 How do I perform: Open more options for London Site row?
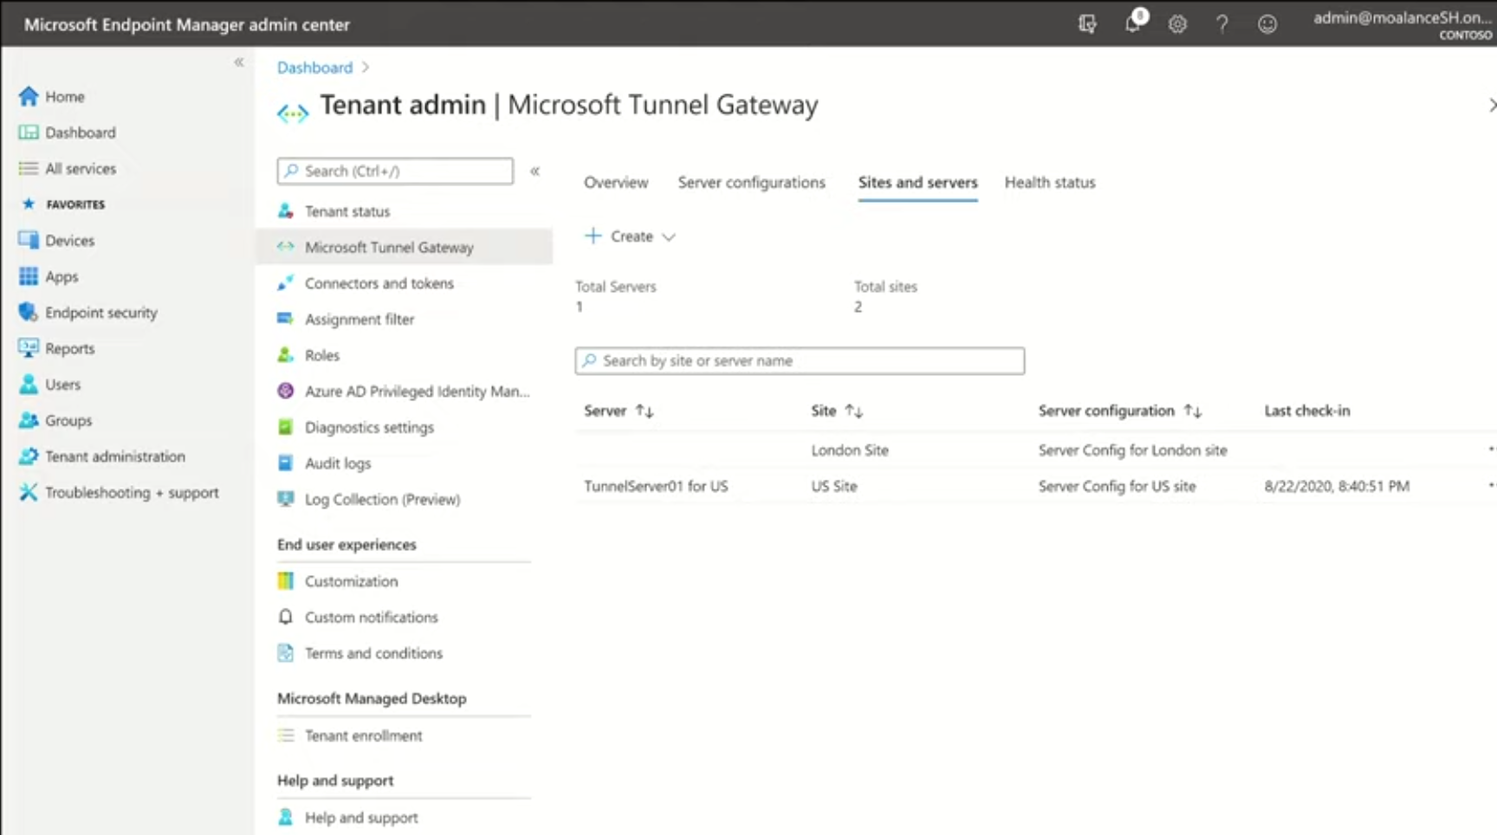(1491, 450)
